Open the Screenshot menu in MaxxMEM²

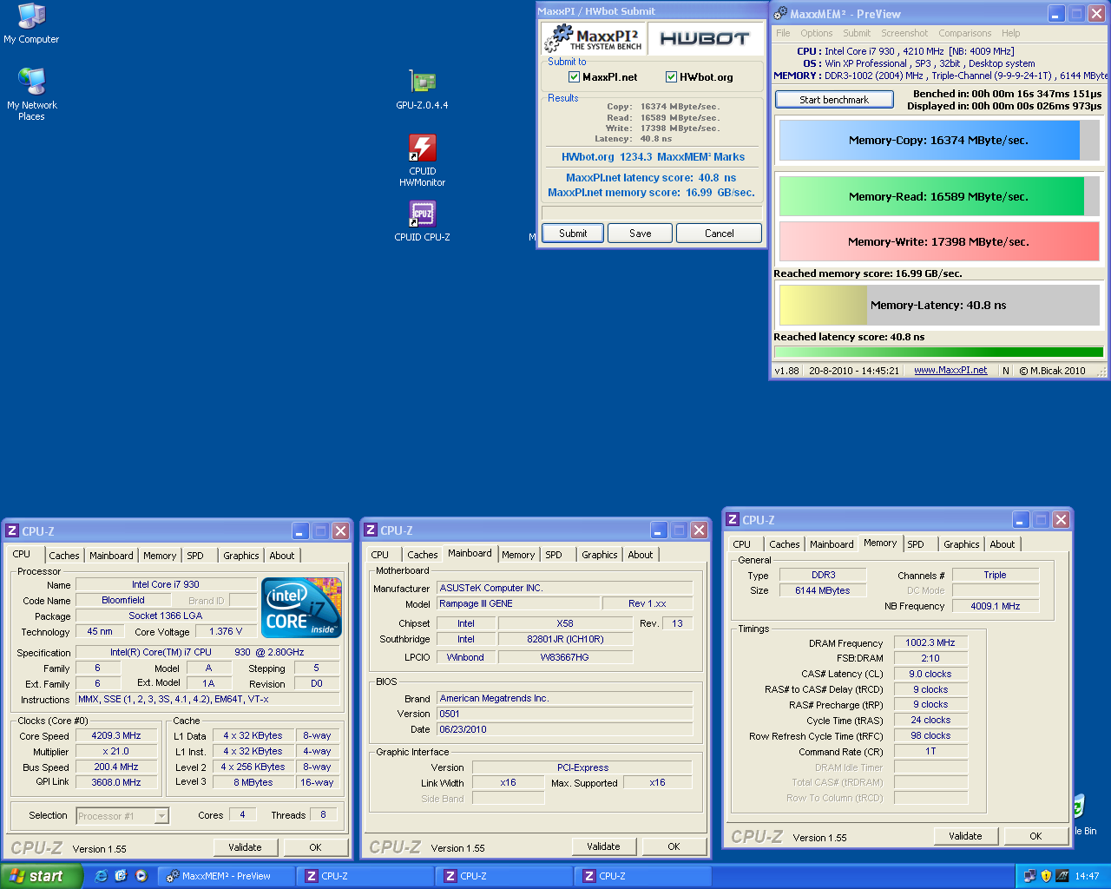coord(904,33)
